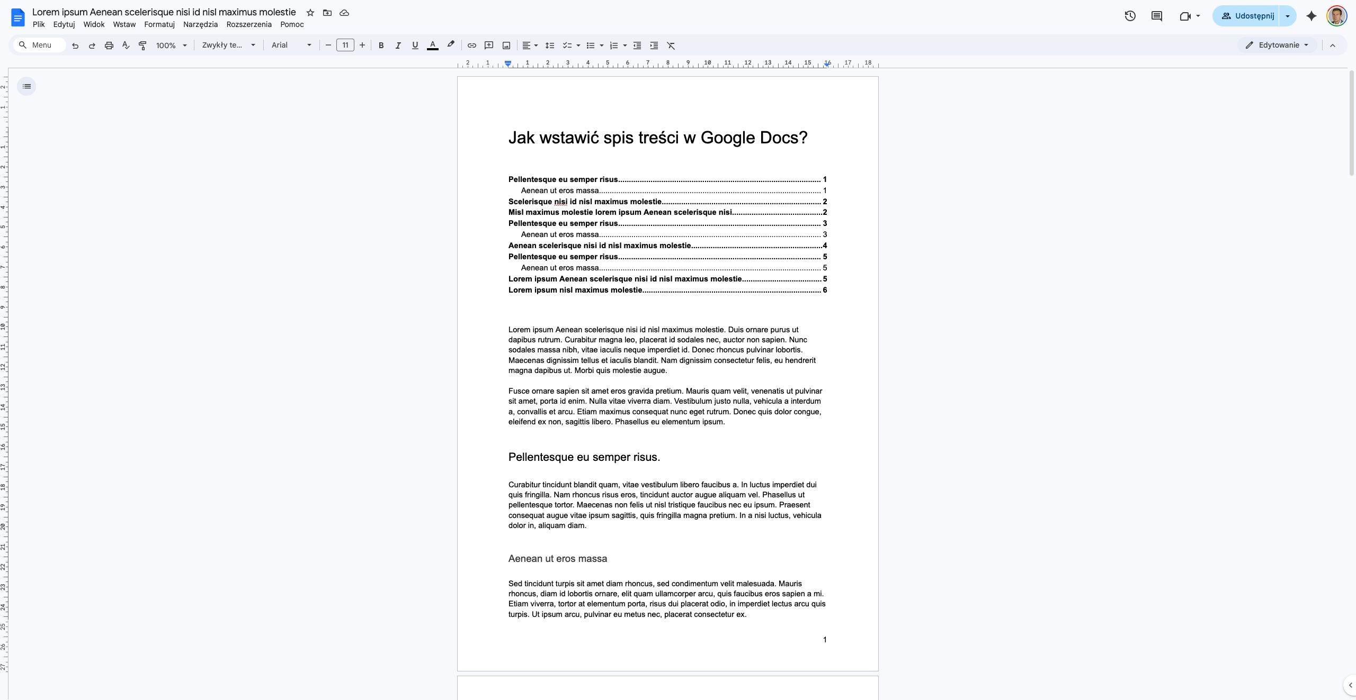Decrease indent toolbar icon
The image size is (1356, 700).
click(x=637, y=46)
